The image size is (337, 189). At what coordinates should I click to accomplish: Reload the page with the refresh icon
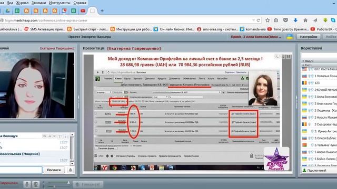(259, 20)
